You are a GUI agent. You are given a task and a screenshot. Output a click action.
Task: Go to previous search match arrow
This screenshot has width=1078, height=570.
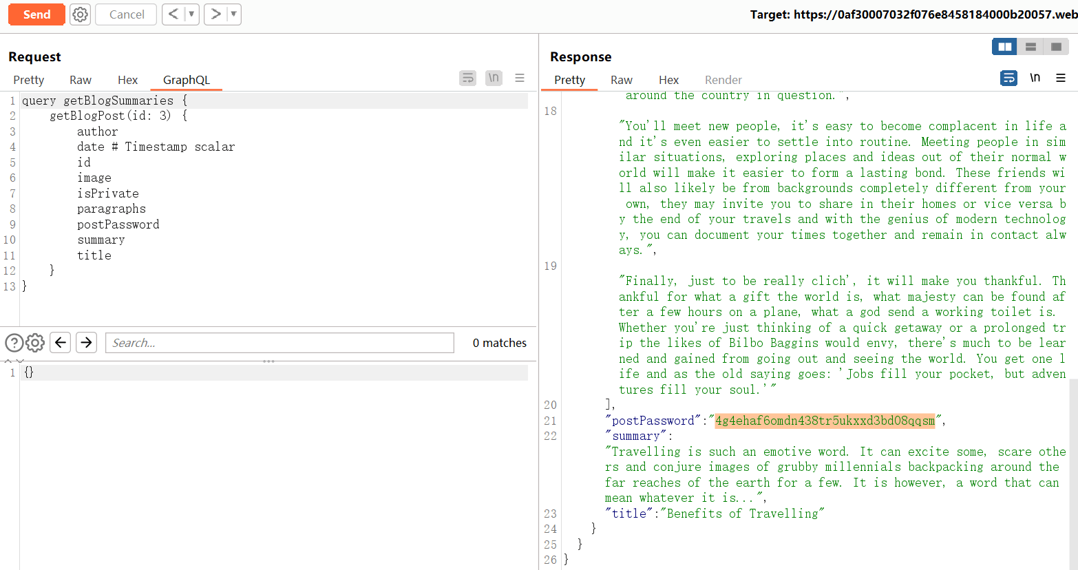click(61, 342)
